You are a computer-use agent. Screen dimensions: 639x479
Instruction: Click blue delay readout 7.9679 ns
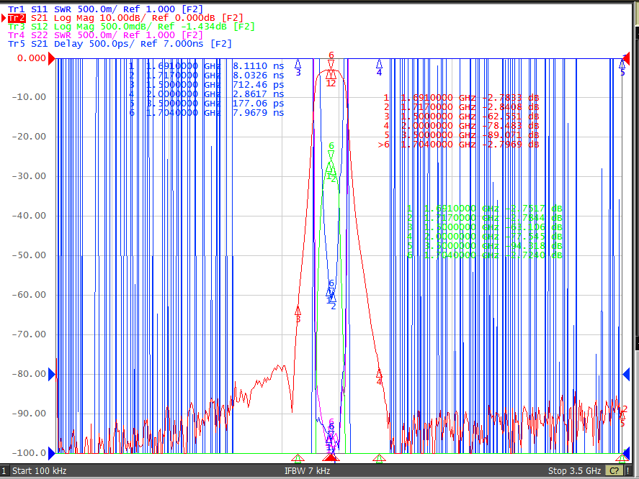(x=259, y=113)
